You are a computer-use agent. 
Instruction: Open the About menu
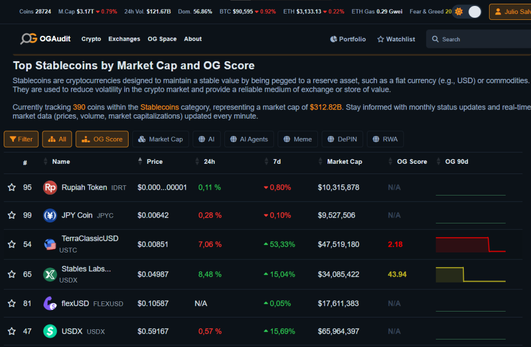(x=193, y=39)
